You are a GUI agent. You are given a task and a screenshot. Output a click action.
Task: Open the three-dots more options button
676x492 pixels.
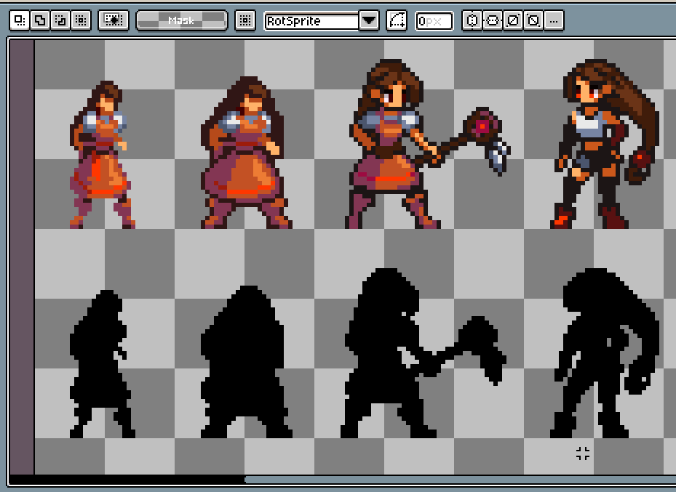coord(554,20)
